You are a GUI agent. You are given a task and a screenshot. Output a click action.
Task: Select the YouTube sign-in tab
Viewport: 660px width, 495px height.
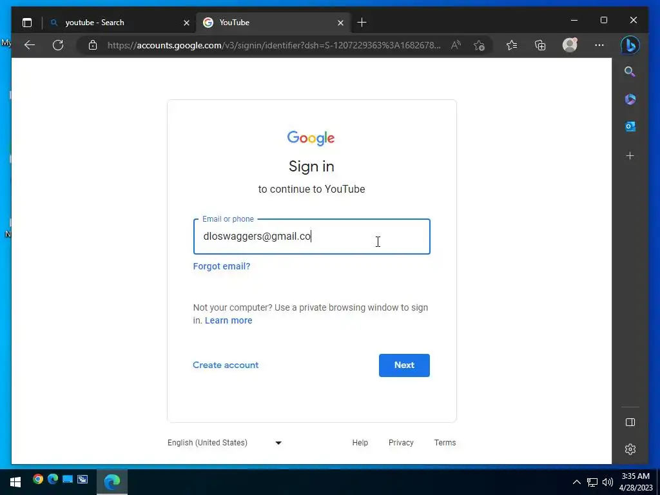pos(273,23)
